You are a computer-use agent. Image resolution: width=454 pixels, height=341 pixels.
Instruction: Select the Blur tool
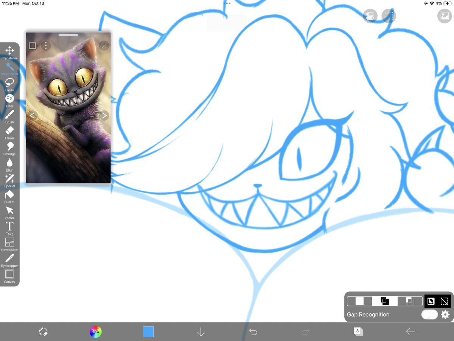pos(9,164)
